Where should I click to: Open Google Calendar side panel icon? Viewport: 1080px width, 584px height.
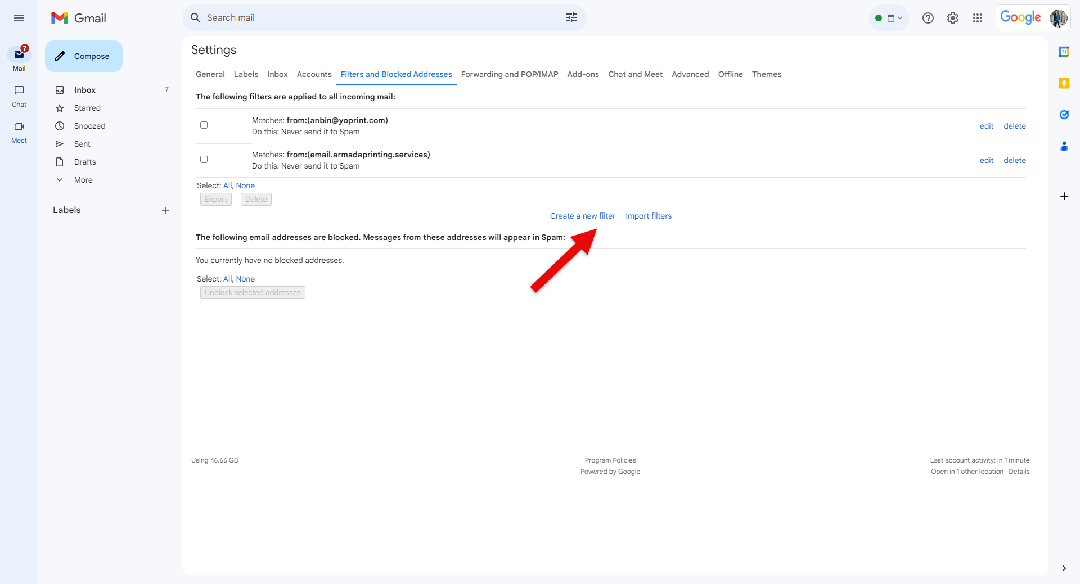pos(1064,52)
